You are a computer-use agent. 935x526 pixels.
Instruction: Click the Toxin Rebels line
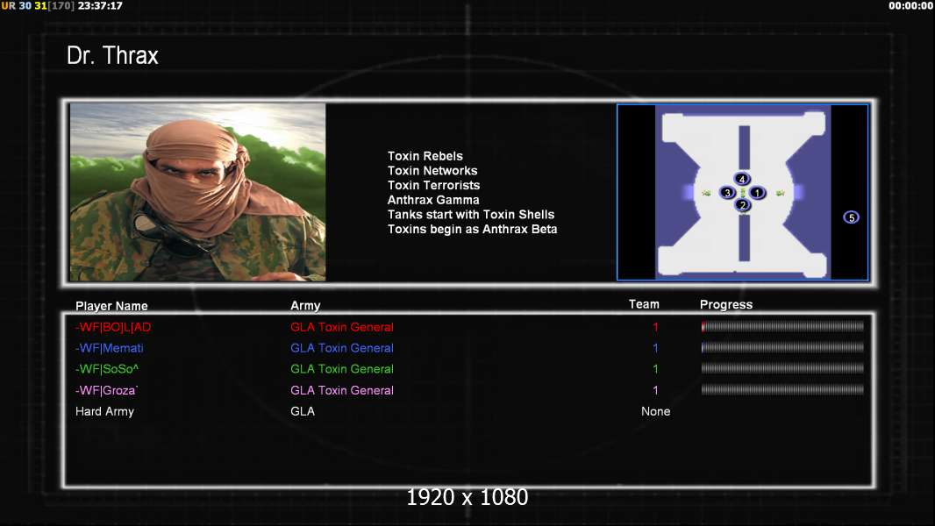[x=425, y=156]
